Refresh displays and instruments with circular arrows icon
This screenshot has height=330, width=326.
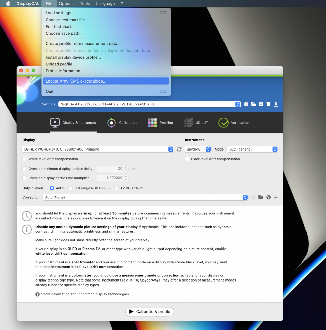click(x=179, y=149)
